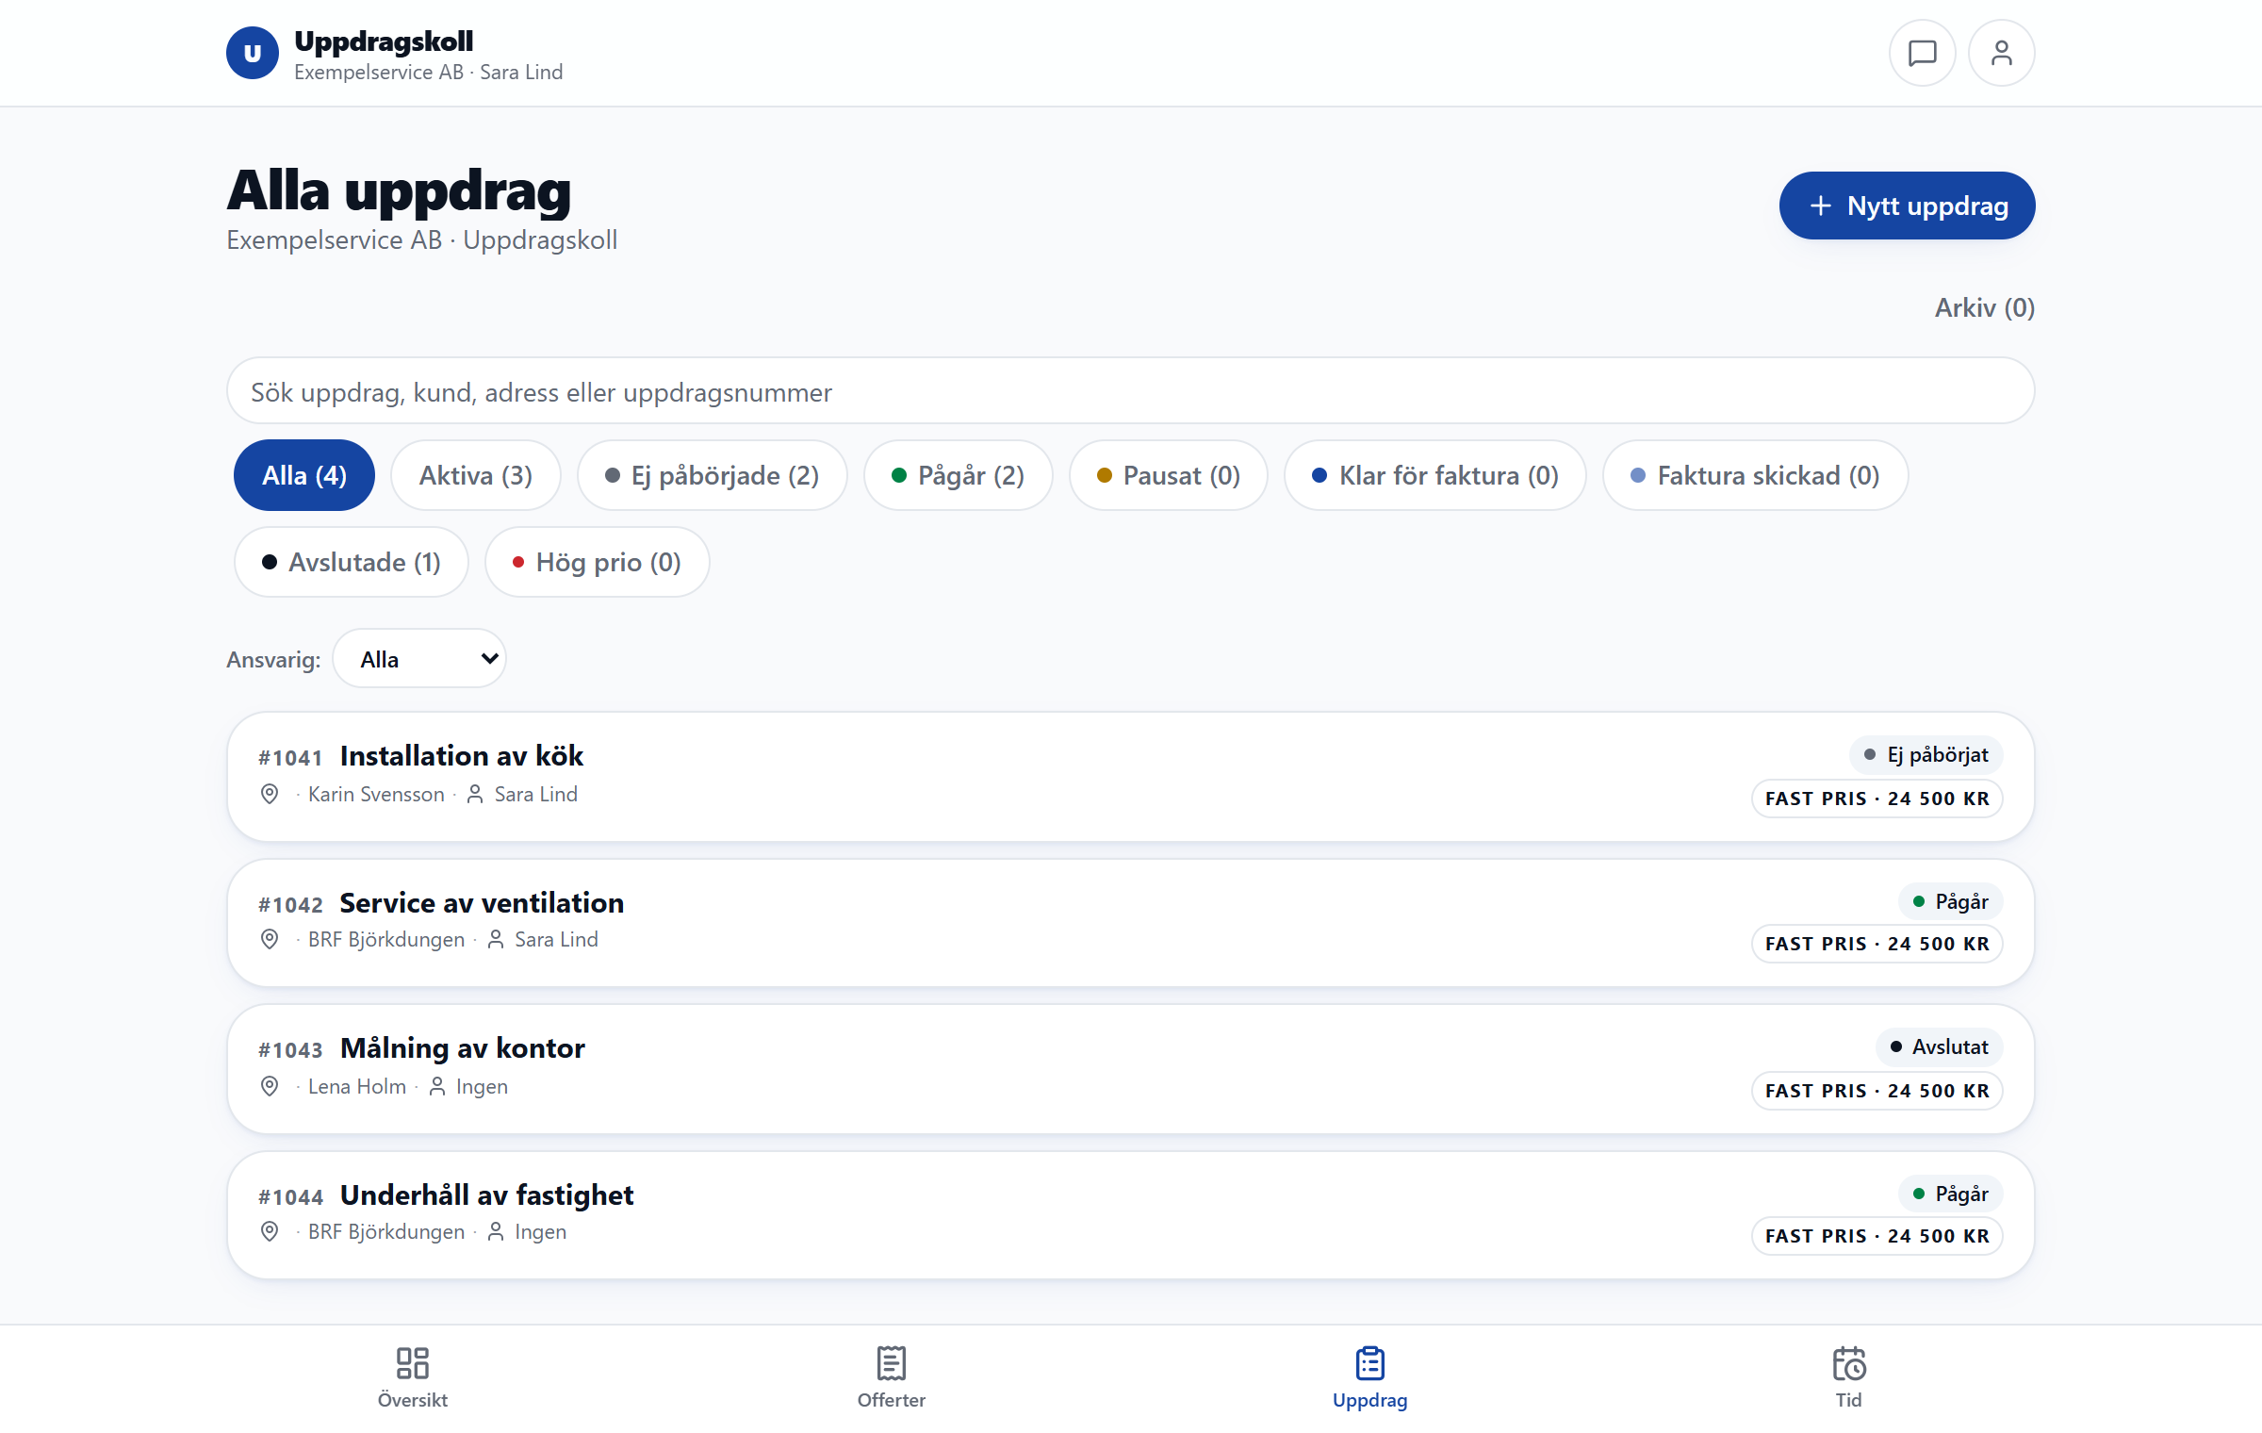
Task: Click person icon beside Sara Lind on #1041
Action: [x=475, y=794]
